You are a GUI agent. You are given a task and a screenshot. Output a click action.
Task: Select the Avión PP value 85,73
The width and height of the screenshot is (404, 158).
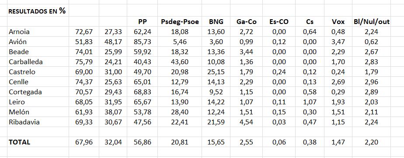143,42
